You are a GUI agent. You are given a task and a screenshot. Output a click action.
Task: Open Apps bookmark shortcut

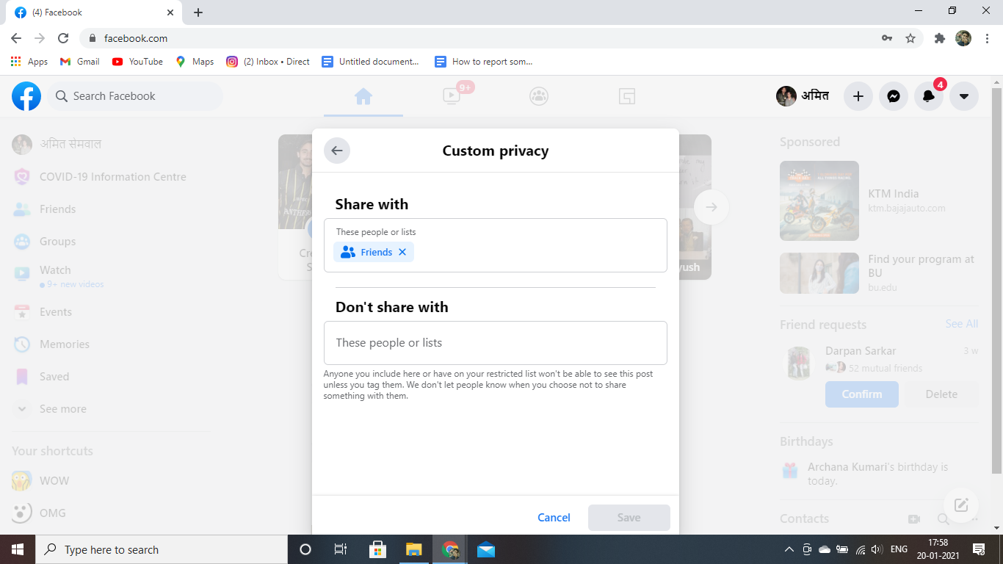click(29, 62)
